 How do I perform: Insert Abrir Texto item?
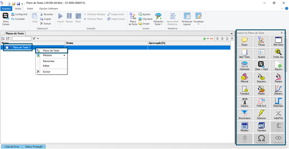point(244,53)
